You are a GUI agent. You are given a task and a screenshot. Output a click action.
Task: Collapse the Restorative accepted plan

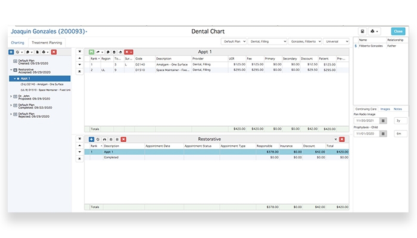11,70
